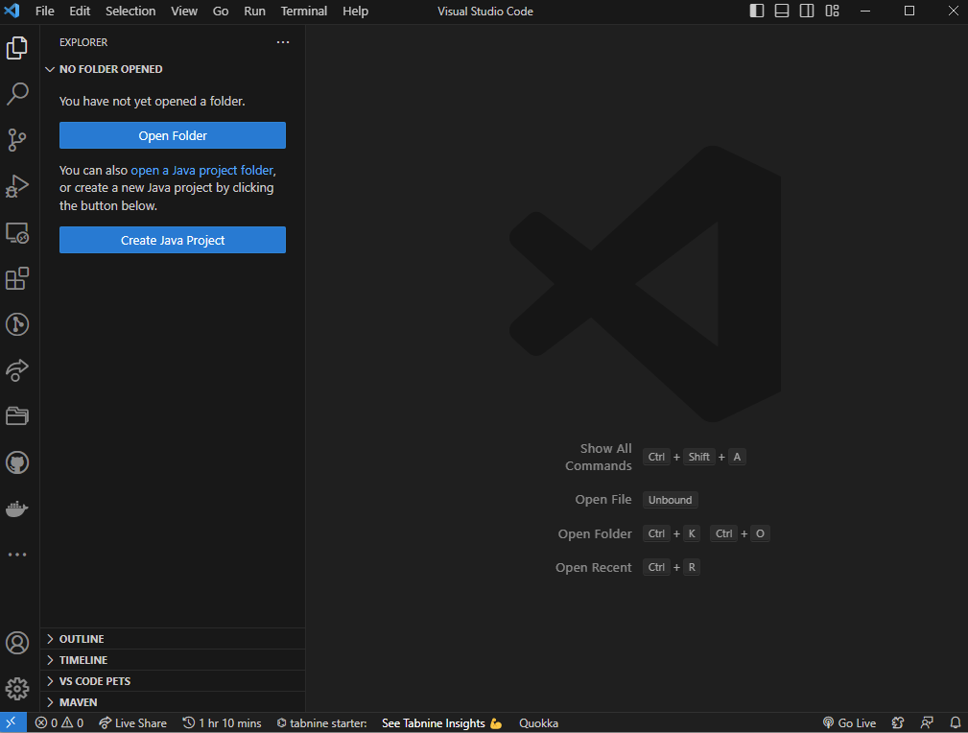Open the Selection menu
968x733 pixels.
130,12
